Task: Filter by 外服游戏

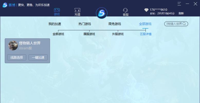Action: click(x=118, y=34)
